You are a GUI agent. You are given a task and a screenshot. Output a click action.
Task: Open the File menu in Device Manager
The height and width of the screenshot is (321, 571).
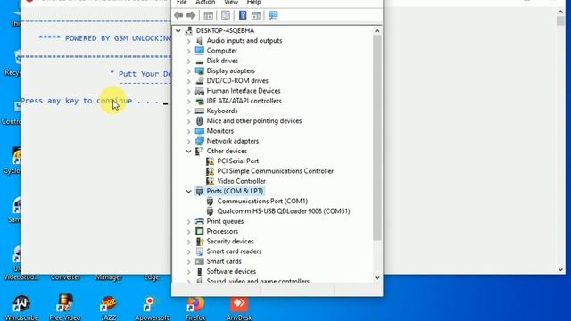coord(181,3)
